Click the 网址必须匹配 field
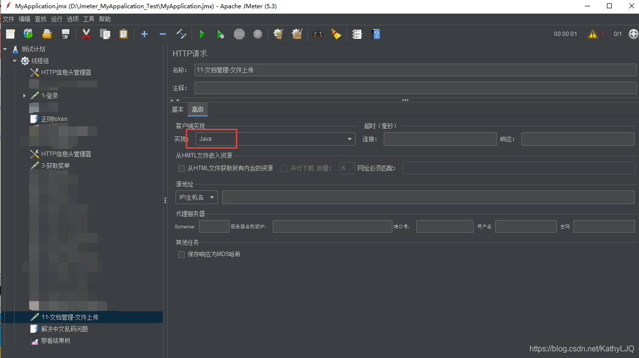This screenshot has height=358, width=639. [518, 168]
